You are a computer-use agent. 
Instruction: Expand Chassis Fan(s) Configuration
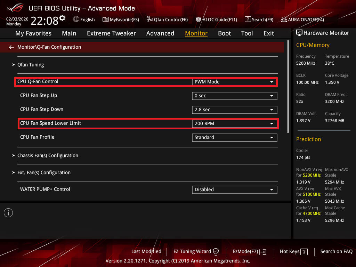click(x=48, y=155)
